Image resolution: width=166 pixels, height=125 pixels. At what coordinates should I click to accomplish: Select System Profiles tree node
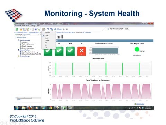25,50
